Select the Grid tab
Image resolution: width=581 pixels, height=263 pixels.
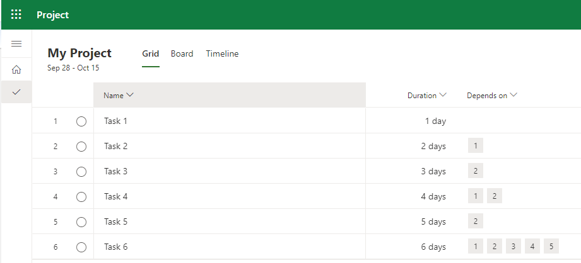(x=150, y=54)
